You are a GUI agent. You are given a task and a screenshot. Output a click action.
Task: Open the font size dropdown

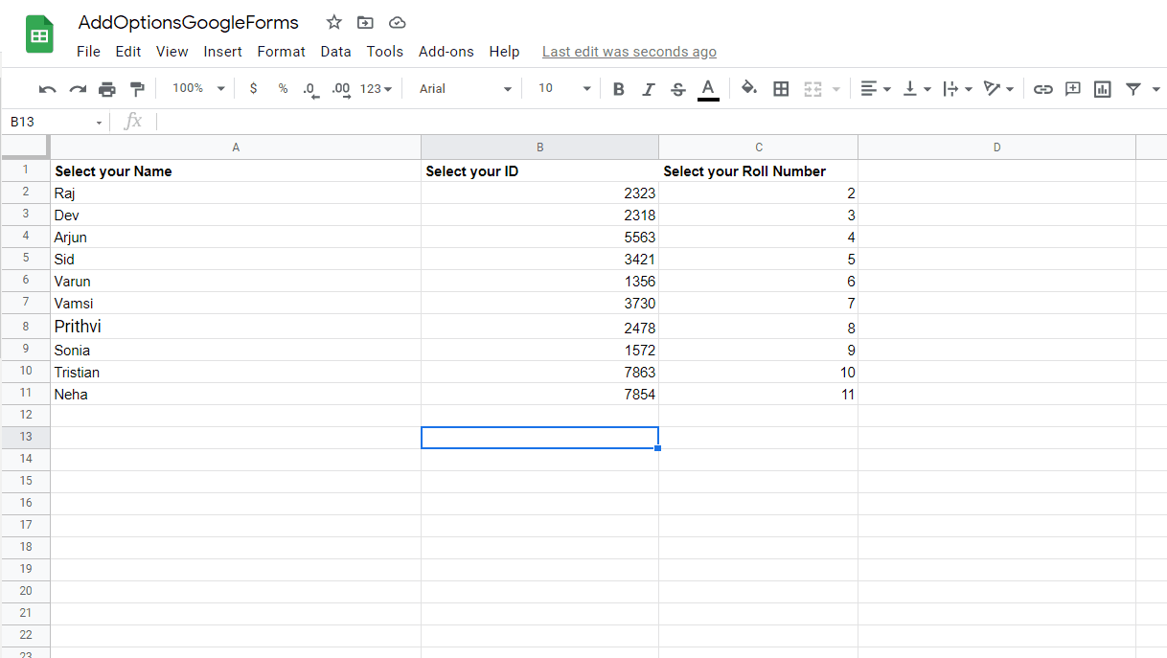click(564, 88)
